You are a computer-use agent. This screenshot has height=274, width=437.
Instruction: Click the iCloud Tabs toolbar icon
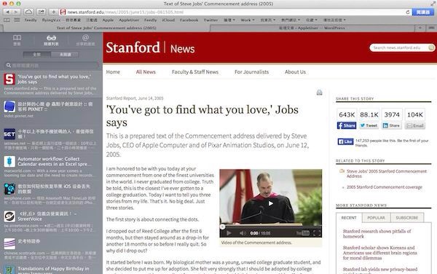[28, 12]
